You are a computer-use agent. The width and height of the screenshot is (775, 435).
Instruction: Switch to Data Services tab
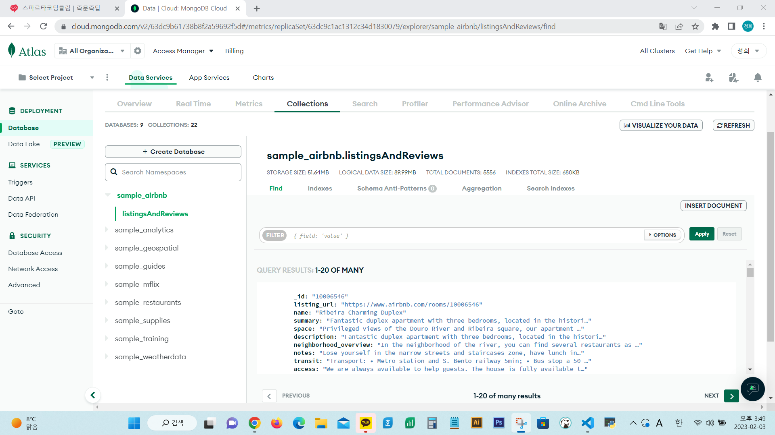151,77
